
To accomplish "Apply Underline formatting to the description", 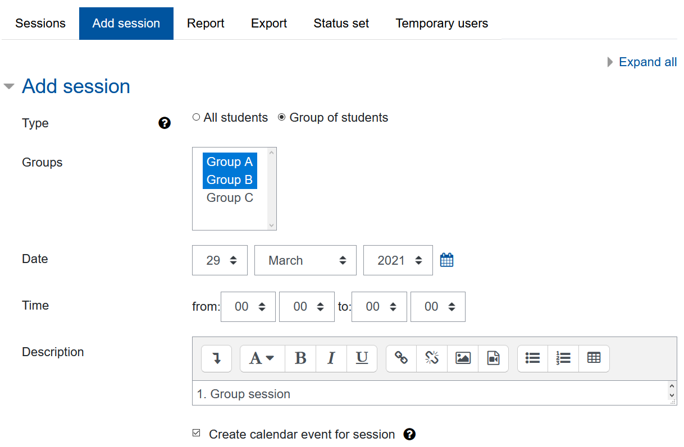I will (362, 358).
